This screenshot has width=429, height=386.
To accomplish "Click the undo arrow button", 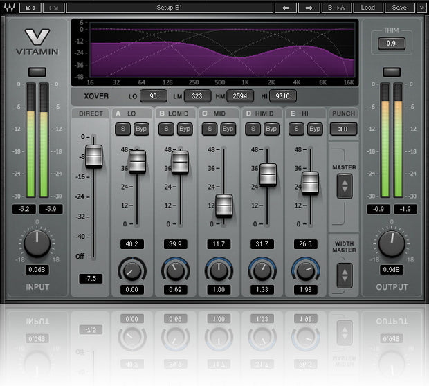I will pos(30,8).
